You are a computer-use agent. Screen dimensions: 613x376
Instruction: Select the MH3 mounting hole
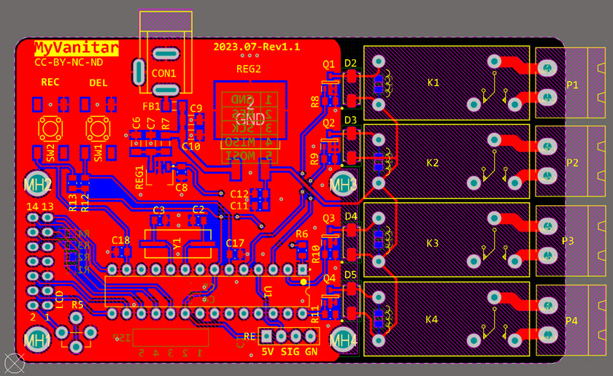342,184
